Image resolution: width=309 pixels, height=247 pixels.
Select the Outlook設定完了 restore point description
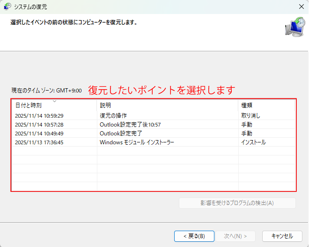click(122, 134)
